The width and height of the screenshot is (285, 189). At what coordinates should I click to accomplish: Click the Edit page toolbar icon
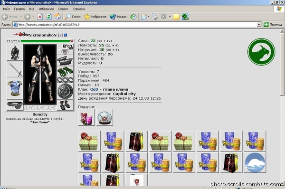pyautogui.click(x=163, y=17)
